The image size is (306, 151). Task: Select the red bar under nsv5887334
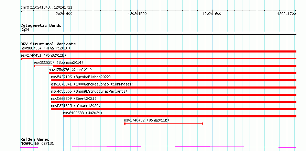click(158, 51)
